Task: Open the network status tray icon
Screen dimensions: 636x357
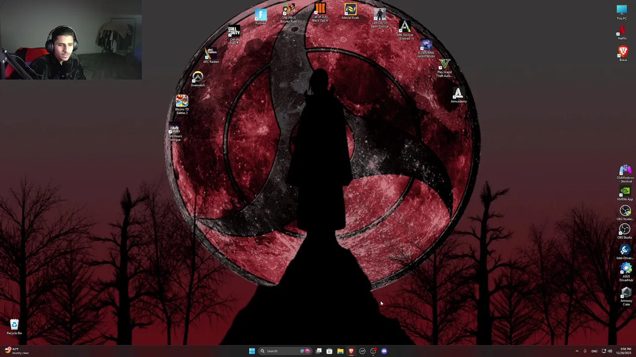Action: coord(604,351)
